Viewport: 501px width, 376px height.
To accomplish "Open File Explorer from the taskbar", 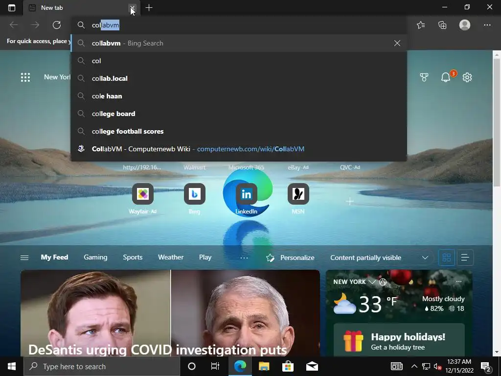I will pyautogui.click(x=264, y=366).
